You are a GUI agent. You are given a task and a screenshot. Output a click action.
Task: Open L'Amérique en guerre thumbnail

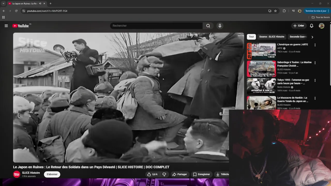[x=261, y=51]
